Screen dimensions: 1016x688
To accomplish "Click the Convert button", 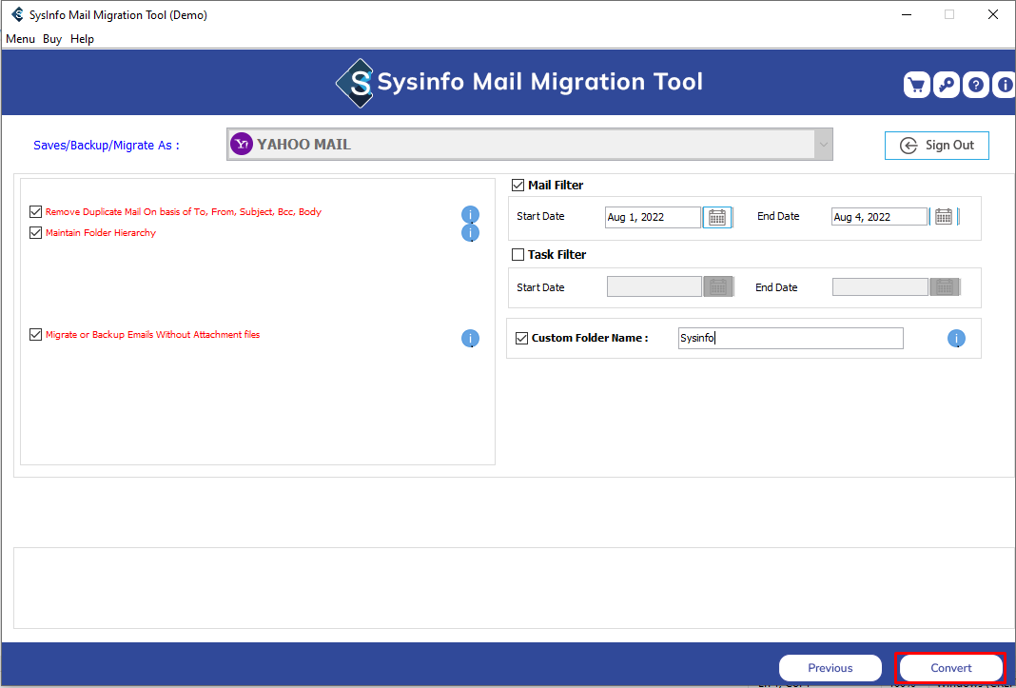I will pos(950,668).
